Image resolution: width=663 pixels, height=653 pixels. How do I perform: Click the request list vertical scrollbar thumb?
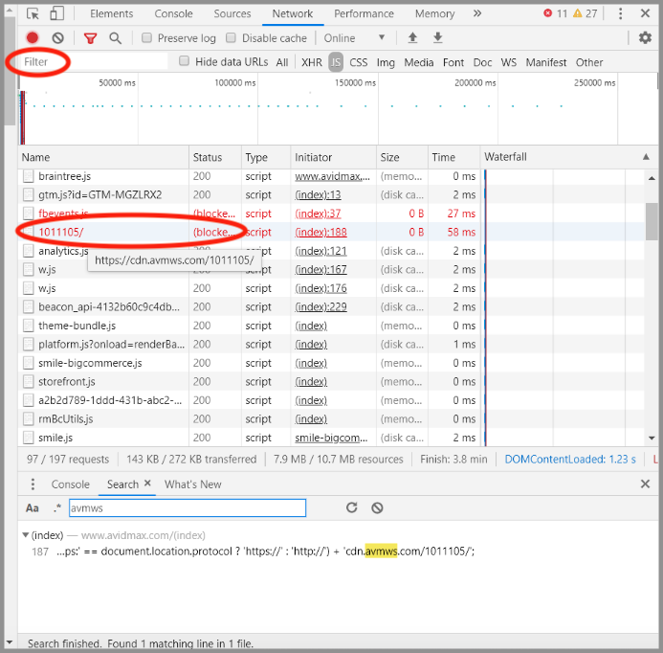pos(652,221)
